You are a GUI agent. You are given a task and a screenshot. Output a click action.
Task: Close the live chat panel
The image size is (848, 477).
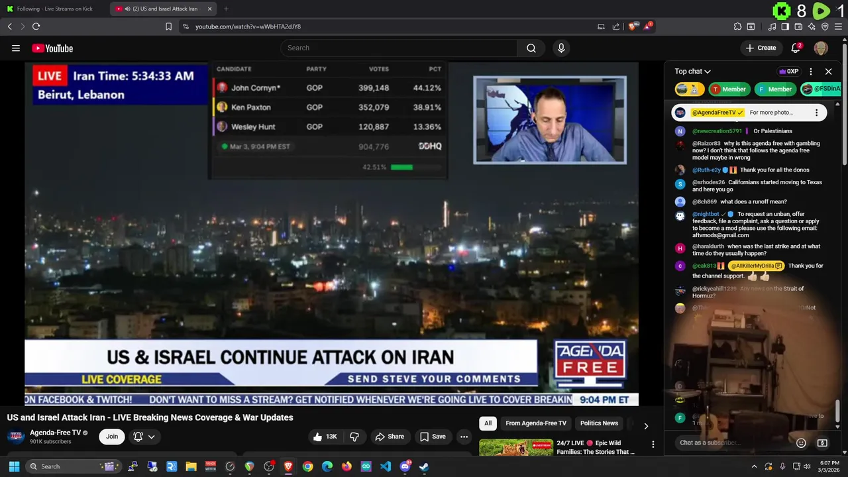[x=828, y=72]
